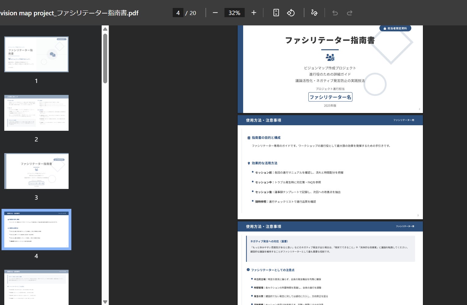
Task: Click the セッション後 bullet line
Action: pyautogui.click(x=298, y=192)
